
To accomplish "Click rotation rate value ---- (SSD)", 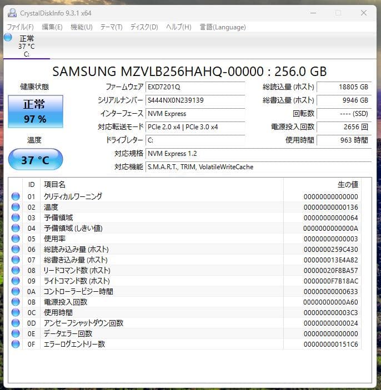I will coord(344,114).
